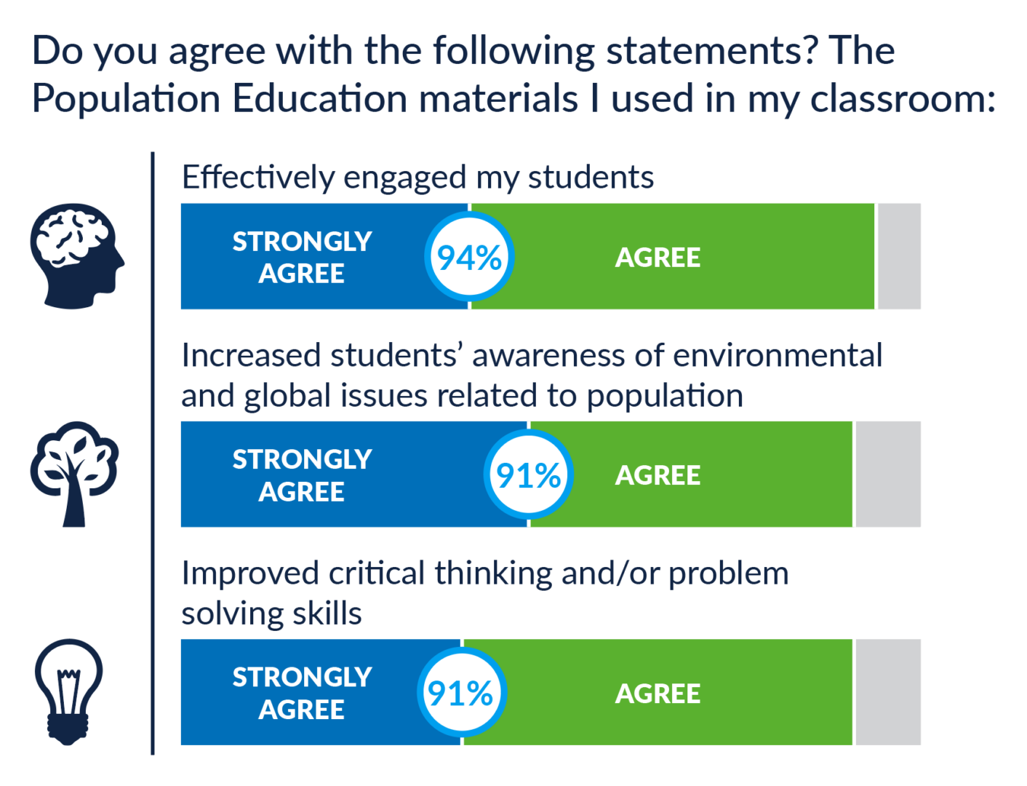This screenshot has height=786, width=1027.
Task: Click the 91% badge on awareness bar
Action: pos(529,475)
